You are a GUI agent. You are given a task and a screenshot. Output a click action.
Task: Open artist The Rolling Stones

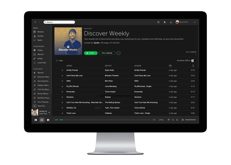[113, 103]
